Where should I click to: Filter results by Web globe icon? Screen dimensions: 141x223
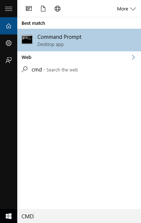click(x=58, y=9)
